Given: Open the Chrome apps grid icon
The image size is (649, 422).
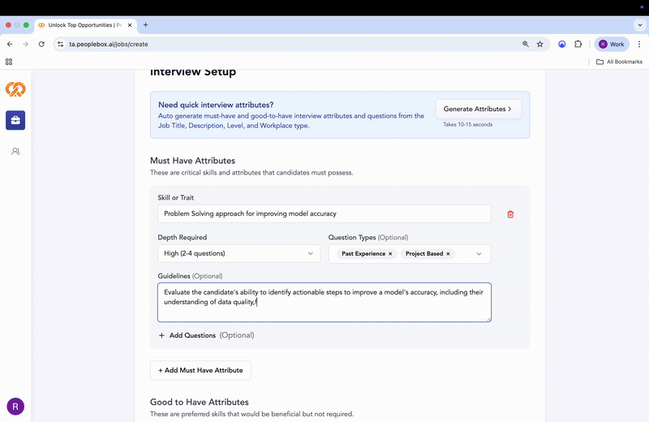Looking at the screenshot, I should point(9,62).
